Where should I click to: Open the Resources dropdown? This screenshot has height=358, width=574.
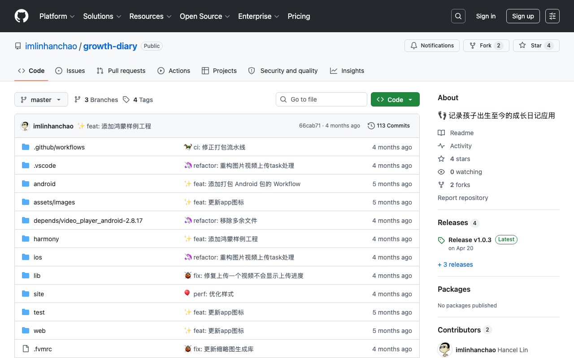(151, 16)
